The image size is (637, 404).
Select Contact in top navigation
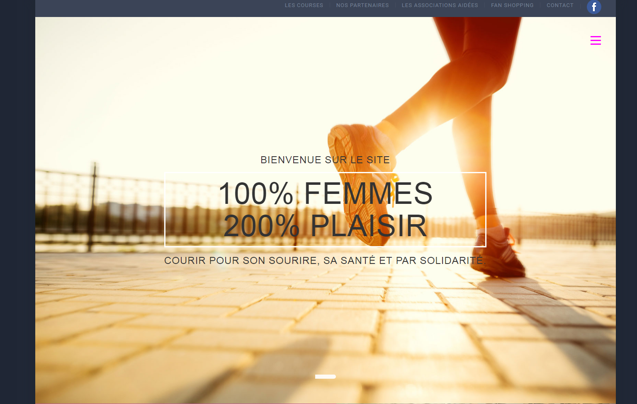coord(560,5)
